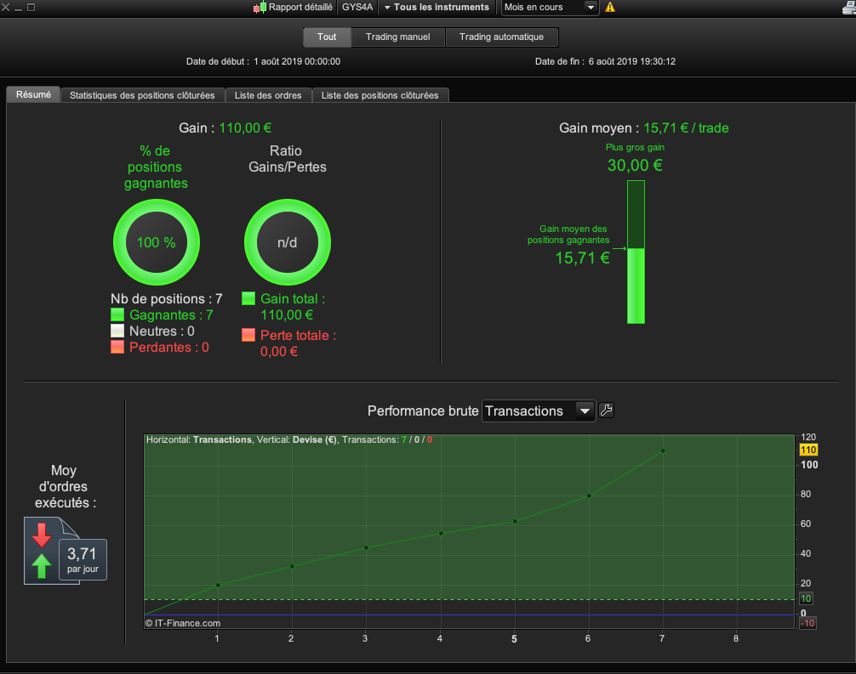Viewport: 856px width, 674px height.
Task: Click the n/d Ratio Gains/Pertes ring
Action: pyautogui.click(x=287, y=242)
